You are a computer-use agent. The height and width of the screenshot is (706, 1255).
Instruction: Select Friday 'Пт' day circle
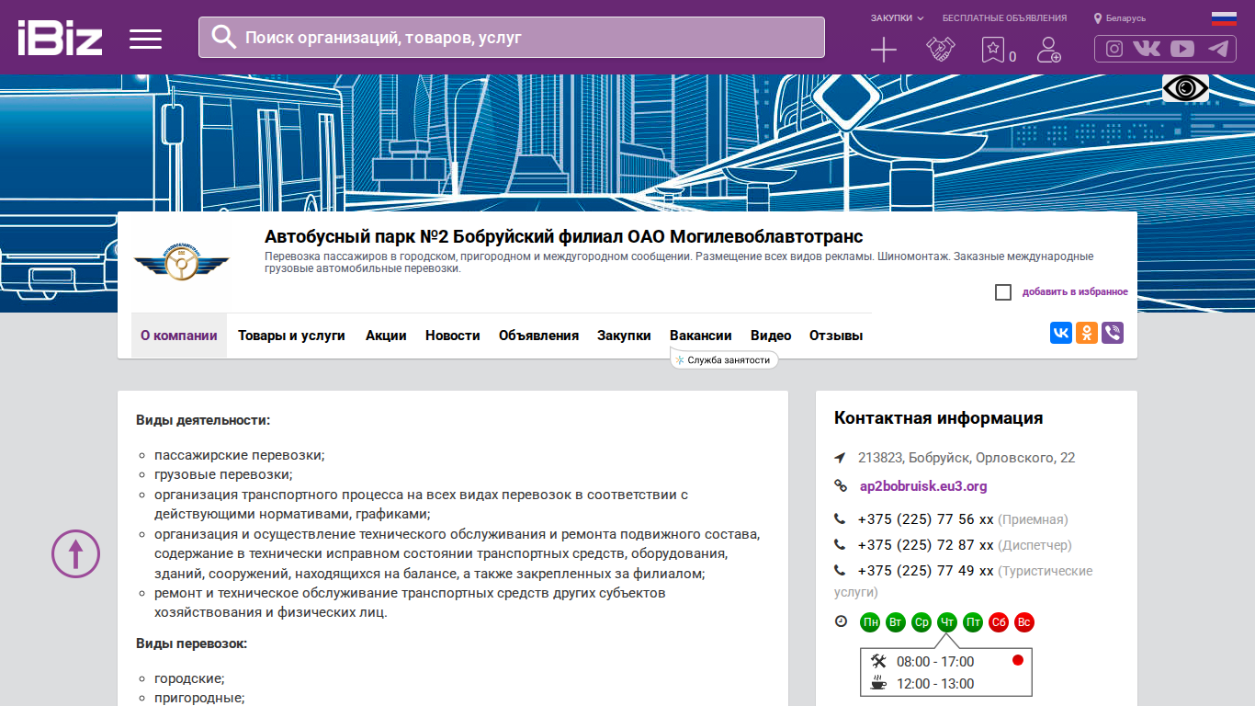pos(973,622)
